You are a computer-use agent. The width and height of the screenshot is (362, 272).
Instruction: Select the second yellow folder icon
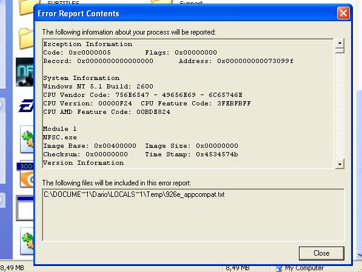[x=26, y=39]
